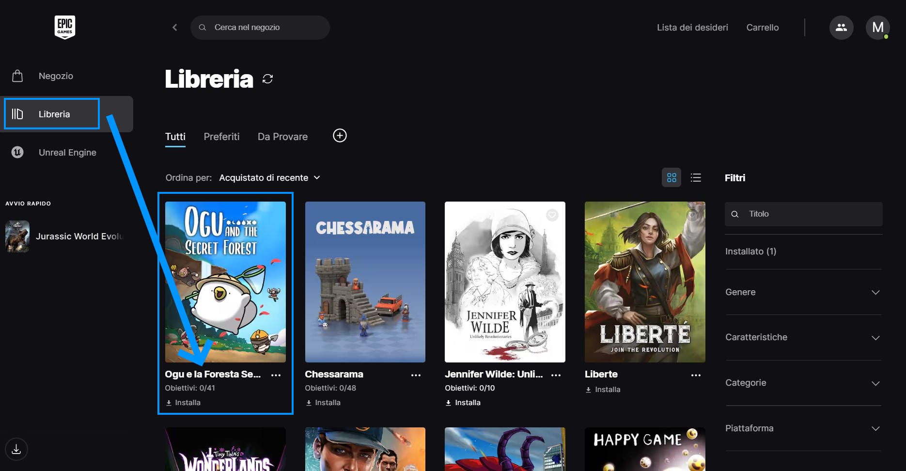Open Negozio in the sidebar

point(56,76)
